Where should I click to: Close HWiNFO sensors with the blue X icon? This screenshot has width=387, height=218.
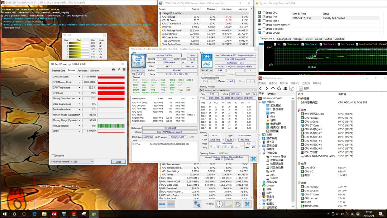click(x=247, y=204)
